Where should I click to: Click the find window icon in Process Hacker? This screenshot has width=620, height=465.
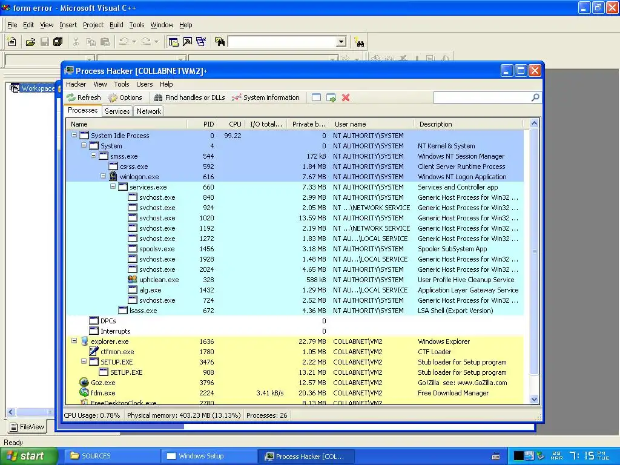pos(316,97)
